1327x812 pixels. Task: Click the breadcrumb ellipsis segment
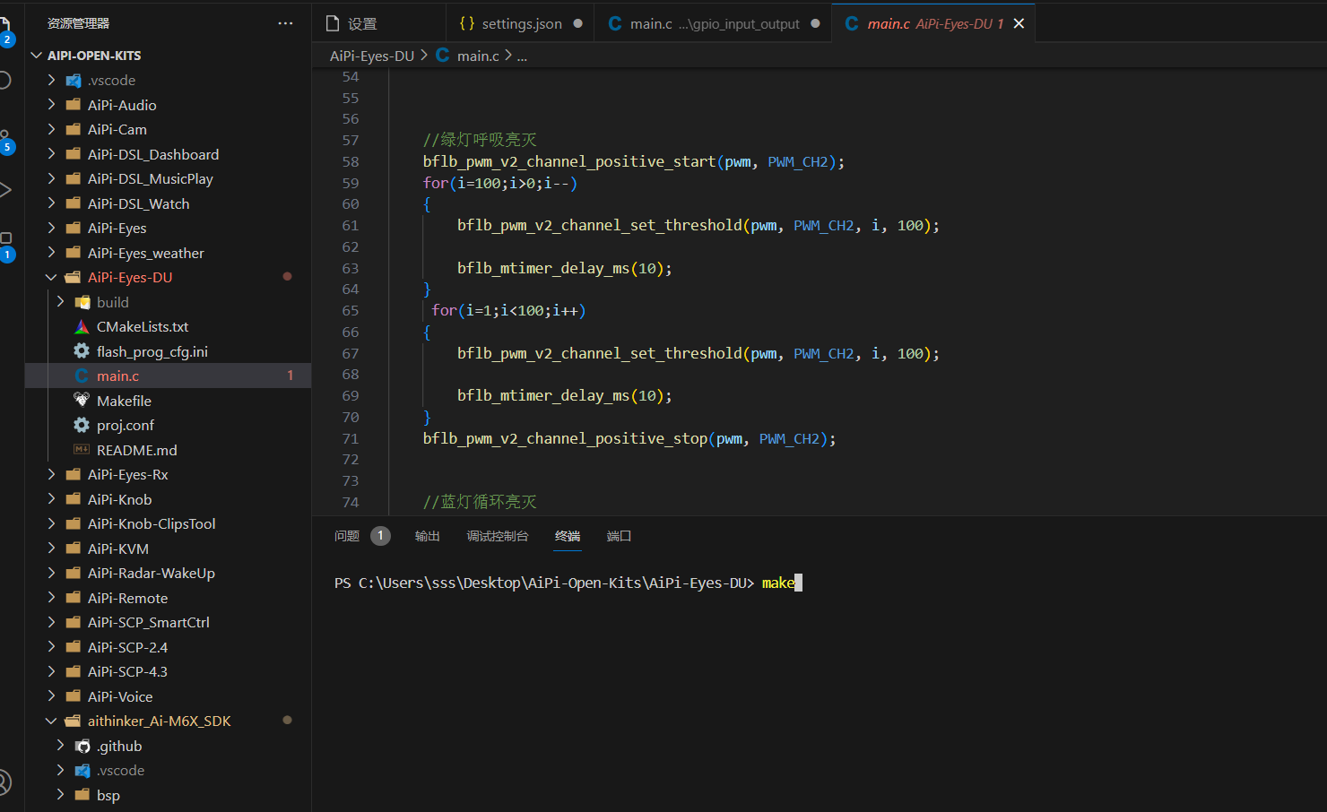coord(522,56)
